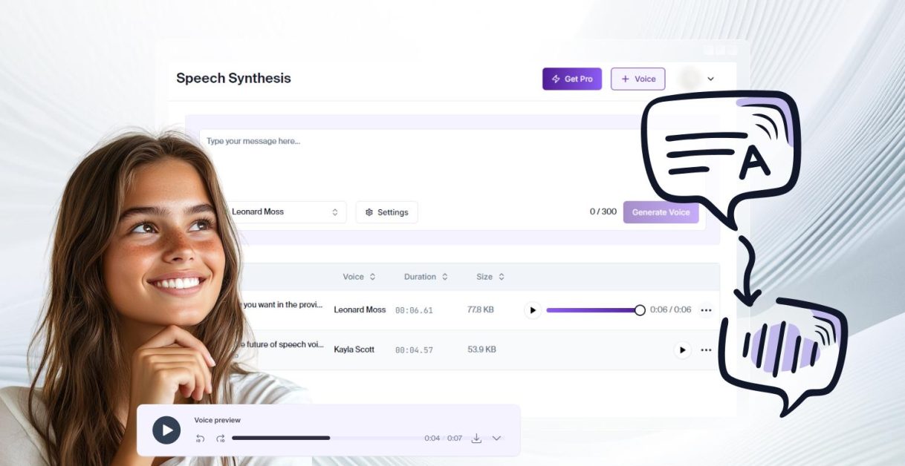Image resolution: width=905 pixels, height=466 pixels.
Task: Click the gear icon in Settings button
Action: pos(369,212)
